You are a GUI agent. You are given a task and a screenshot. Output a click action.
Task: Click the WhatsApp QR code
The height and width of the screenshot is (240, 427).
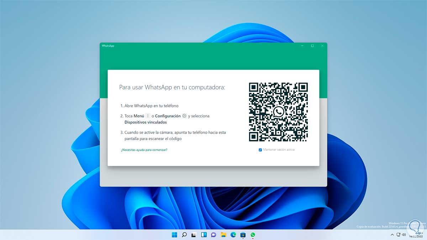tap(278, 112)
